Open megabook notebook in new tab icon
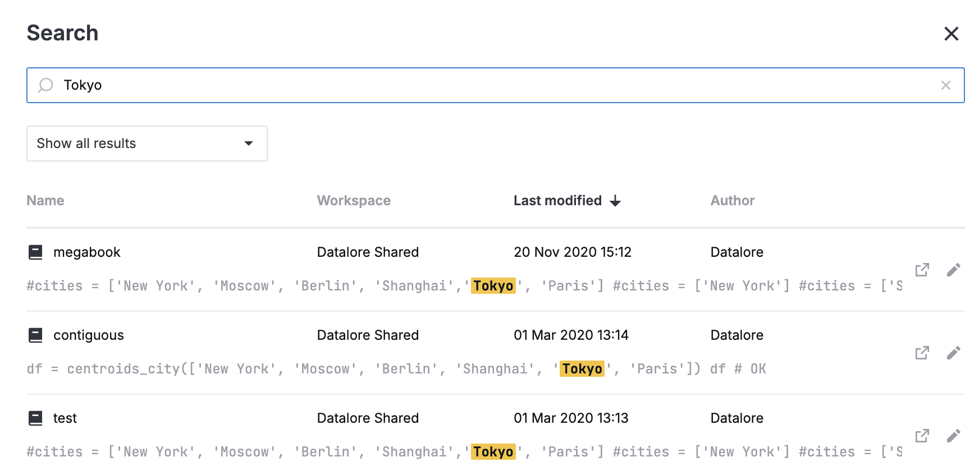Screen dimensions: 979x471 pyautogui.click(x=922, y=270)
